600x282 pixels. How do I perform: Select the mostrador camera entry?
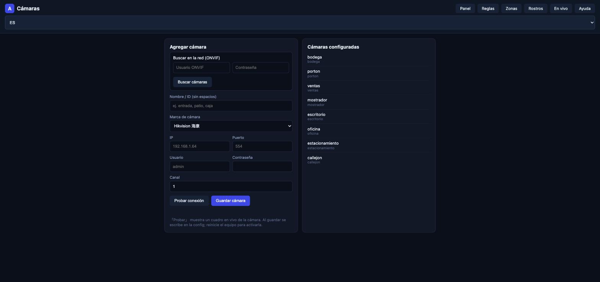pyautogui.click(x=369, y=102)
